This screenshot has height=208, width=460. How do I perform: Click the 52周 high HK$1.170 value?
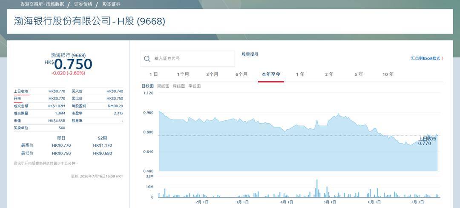[x=102, y=145]
